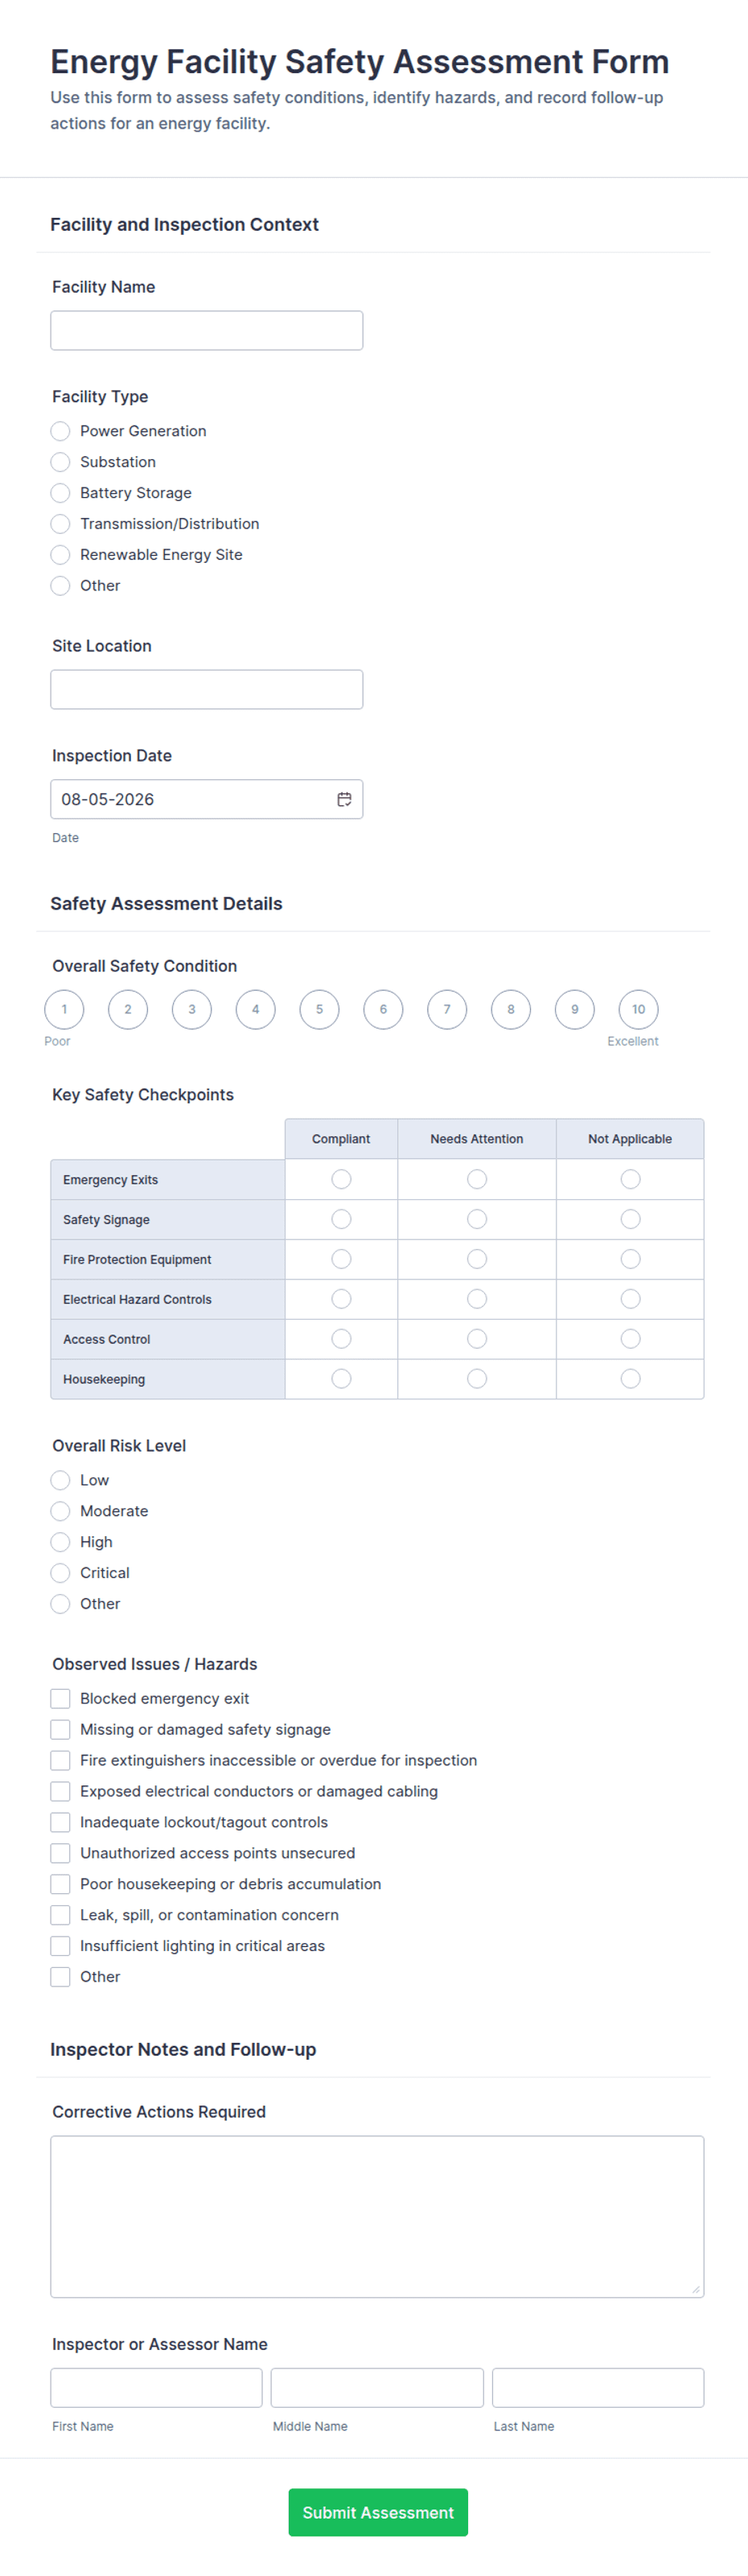Image resolution: width=748 pixels, height=2576 pixels.
Task: Click the Last Name field
Action: (598, 2387)
